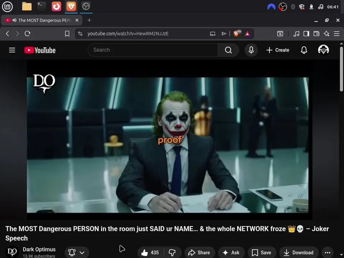Image resolution: width=344 pixels, height=258 pixels.
Task: Select the 'The MOST Dangerous PER' browser tab
Action: pos(42,20)
